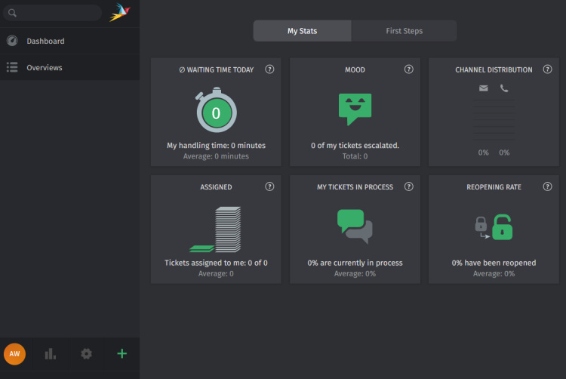Switch to the First Steps tab
This screenshot has width=566, height=379.
point(404,31)
